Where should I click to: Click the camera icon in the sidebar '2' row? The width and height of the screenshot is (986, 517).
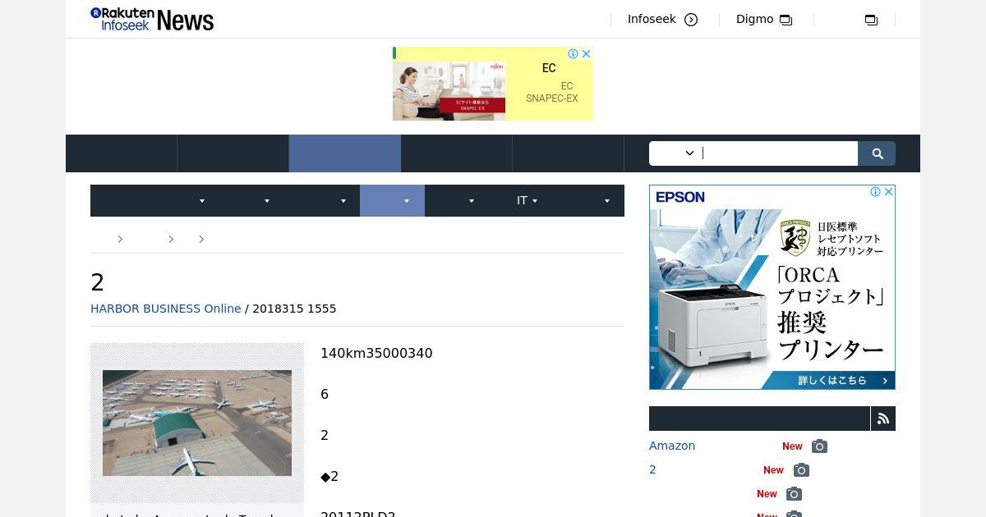pyautogui.click(x=801, y=470)
